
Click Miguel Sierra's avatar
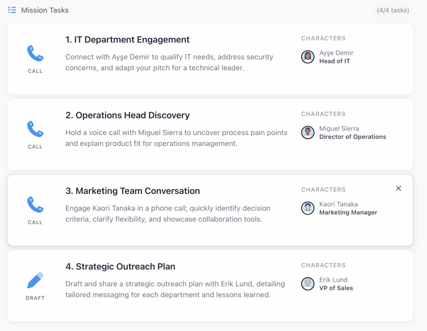(308, 132)
